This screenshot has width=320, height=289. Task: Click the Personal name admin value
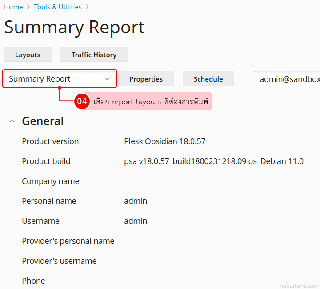(x=136, y=201)
